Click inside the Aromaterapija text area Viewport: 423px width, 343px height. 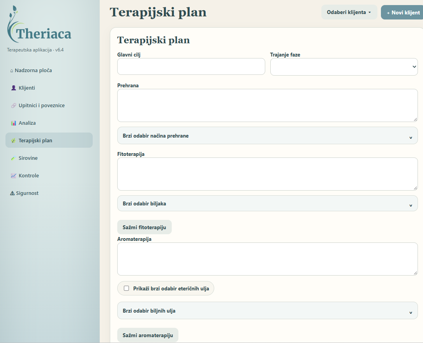pyautogui.click(x=267, y=259)
